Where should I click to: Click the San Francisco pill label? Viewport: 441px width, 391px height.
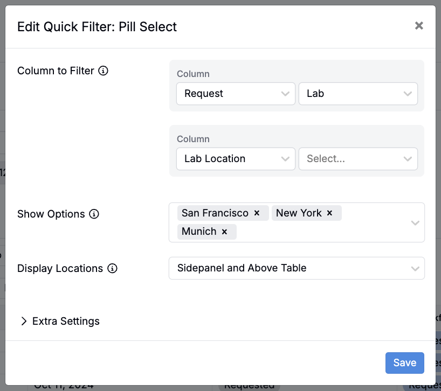pos(215,213)
